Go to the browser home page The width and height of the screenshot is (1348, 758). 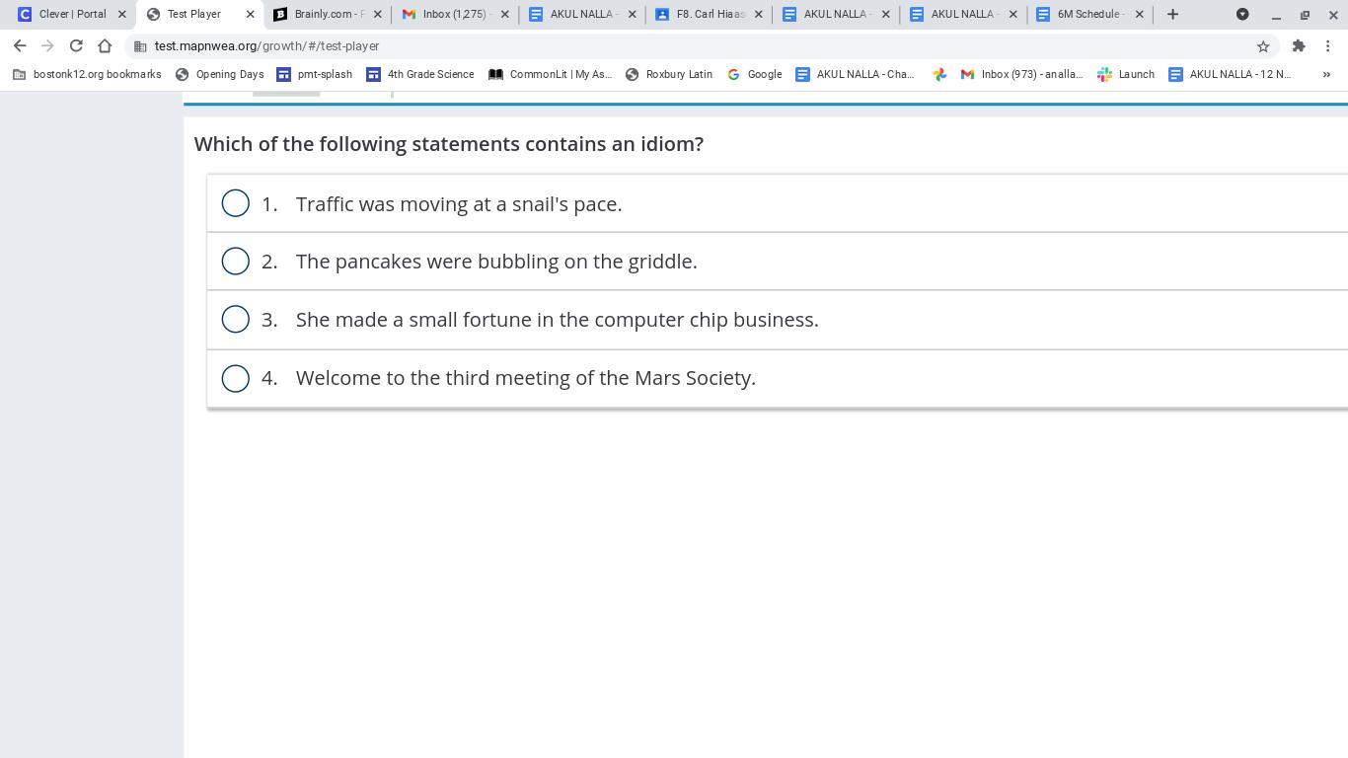[x=105, y=45]
